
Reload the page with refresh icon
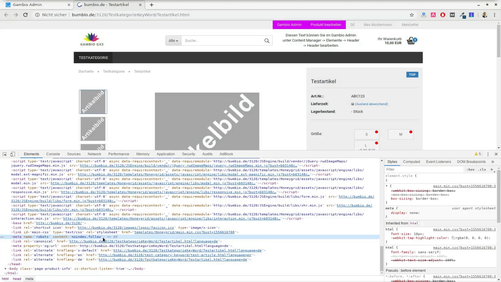tap(25, 15)
